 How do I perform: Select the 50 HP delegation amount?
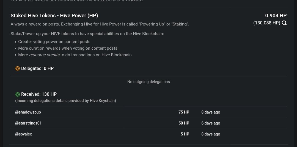[184, 123]
